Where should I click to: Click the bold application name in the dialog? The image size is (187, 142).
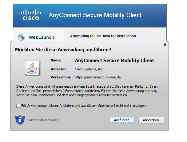click(x=114, y=61)
